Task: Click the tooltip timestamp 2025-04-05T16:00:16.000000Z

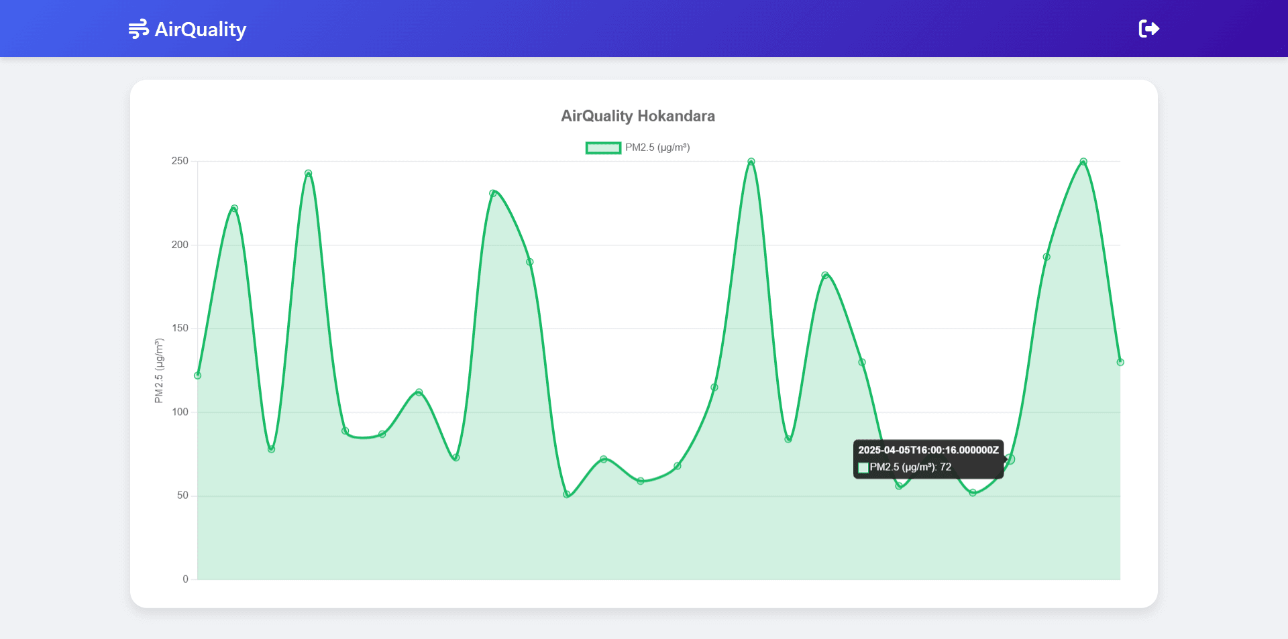Action: [928, 450]
